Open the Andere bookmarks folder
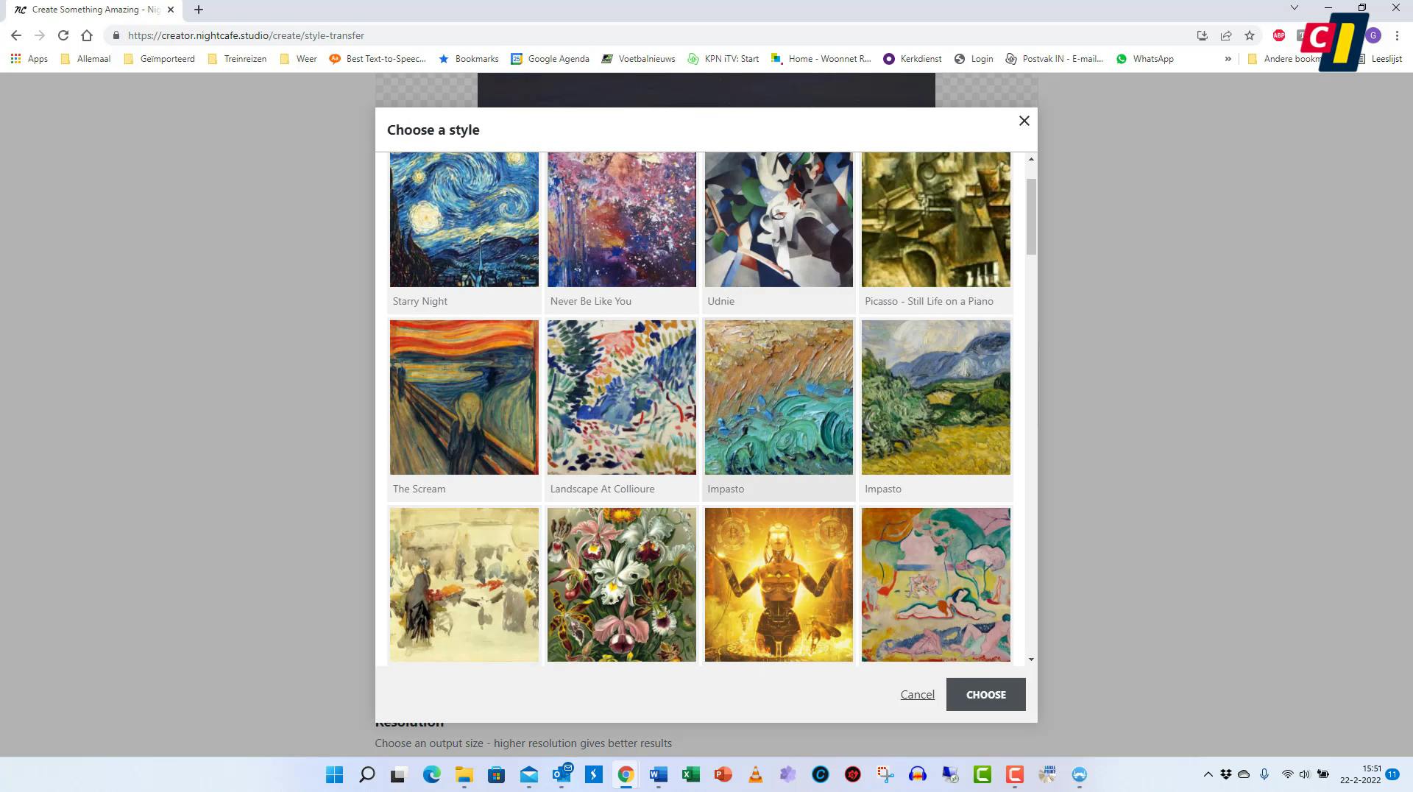This screenshot has height=792, width=1413. (1284, 59)
